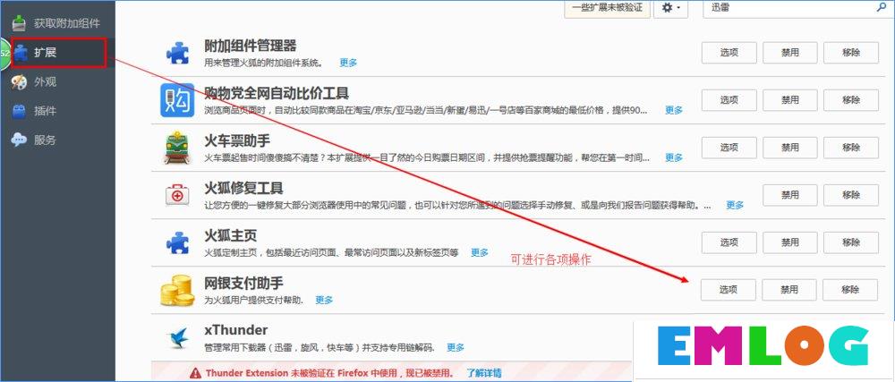The width and height of the screenshot is (895, 382).
Task: Click 更多 link for 购物党全网自动比价工具
Action: tap(674, 110)
